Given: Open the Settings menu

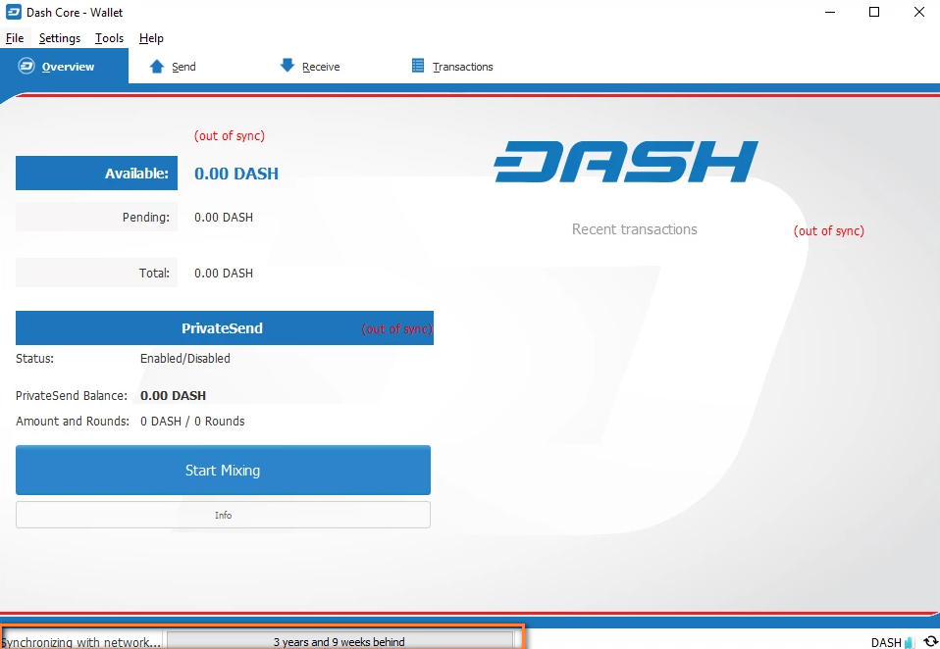Looking at the screenshot, I should click(x=59, y=38).
